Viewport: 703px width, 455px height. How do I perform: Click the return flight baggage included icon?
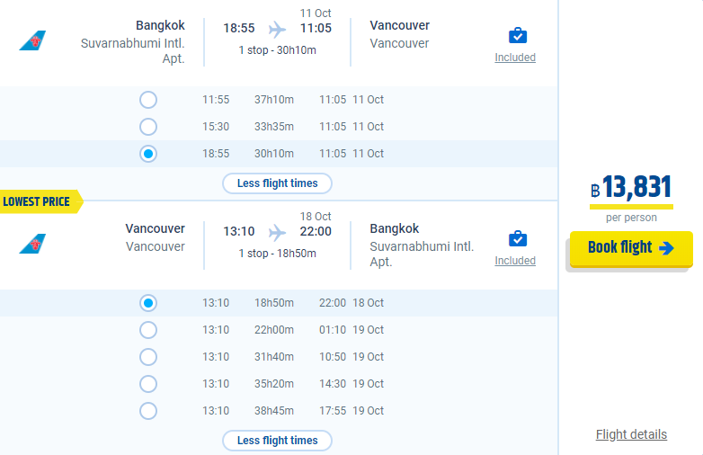(x=518, y=238)
